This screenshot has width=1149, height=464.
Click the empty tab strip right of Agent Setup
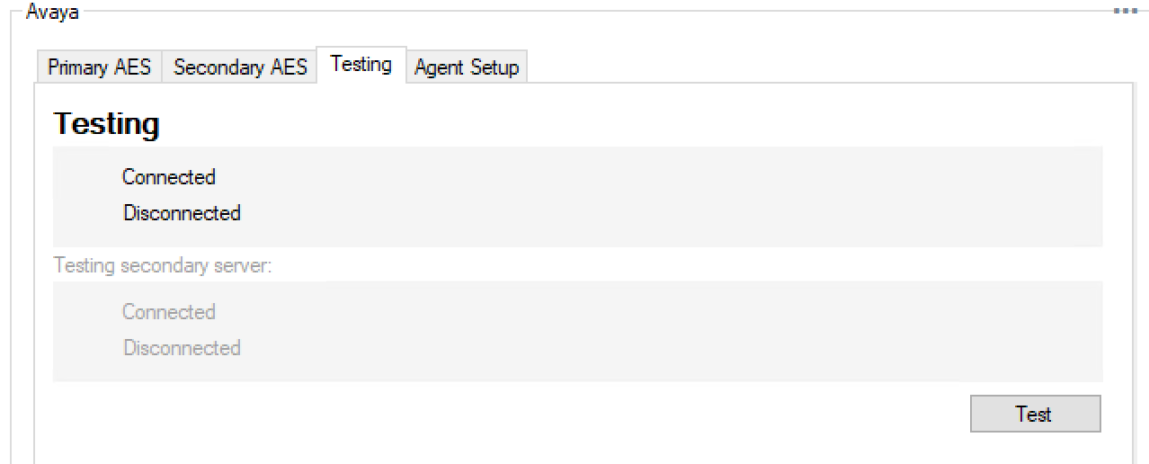coord(809,67)
